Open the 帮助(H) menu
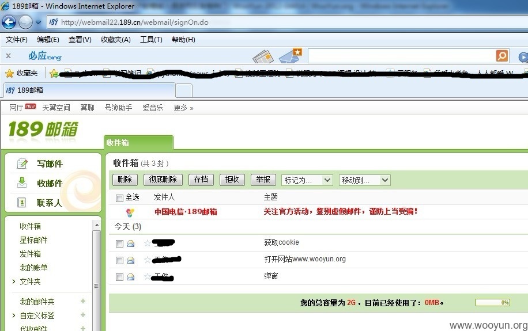The height and width of the screenshot is (331, 528). click(183, 40)
